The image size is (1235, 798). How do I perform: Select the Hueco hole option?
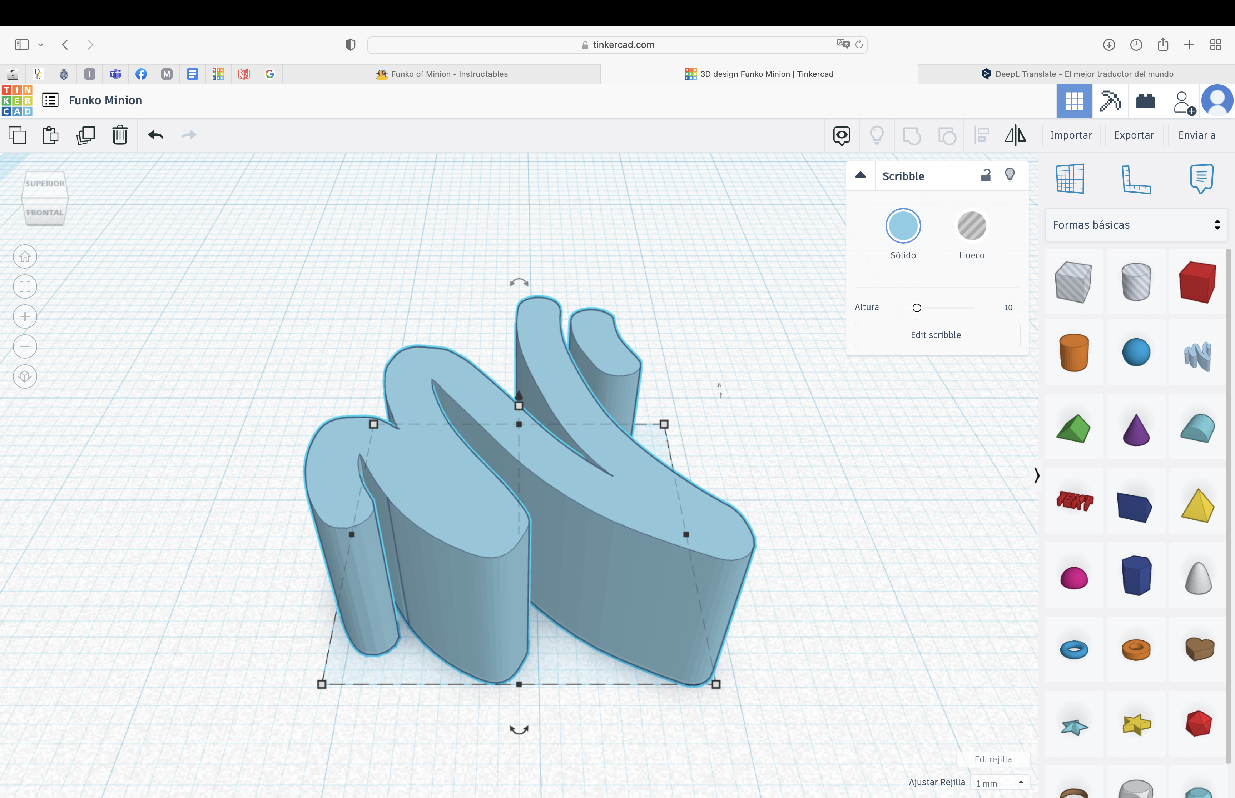[972, 226]
